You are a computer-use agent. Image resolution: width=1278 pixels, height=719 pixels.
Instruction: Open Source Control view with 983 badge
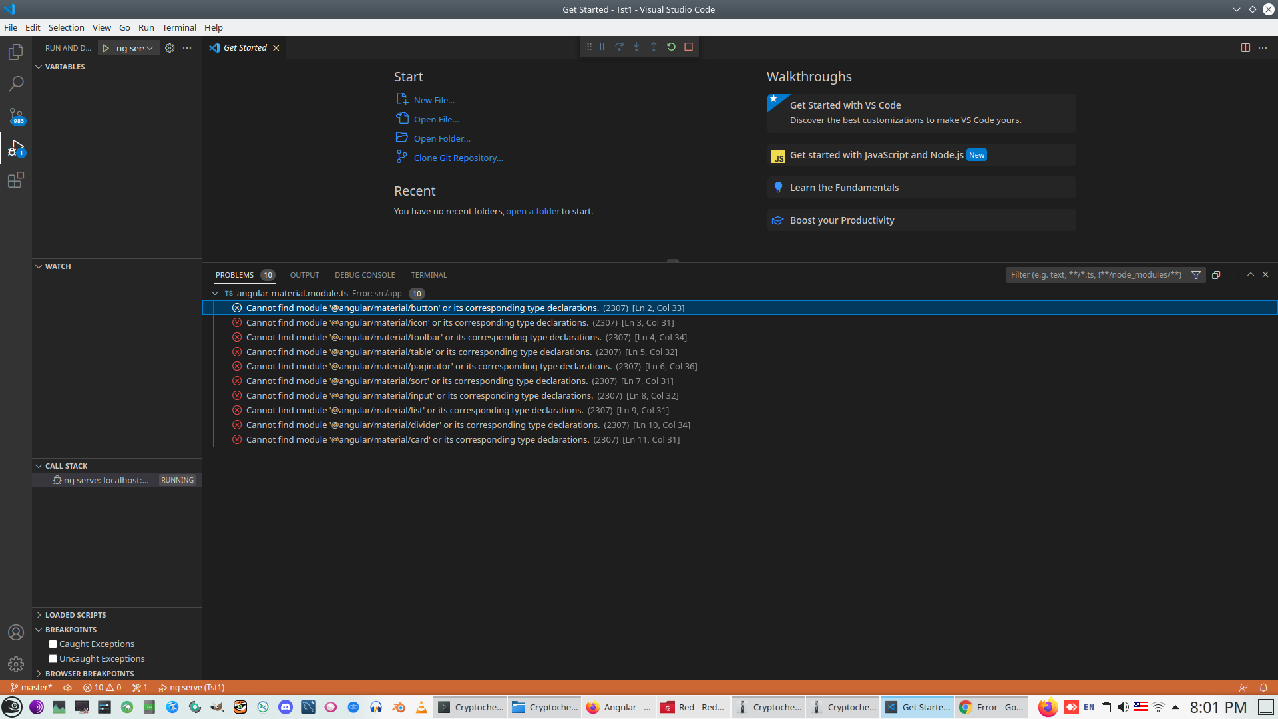pyautogui.click(x=16, y=116)
